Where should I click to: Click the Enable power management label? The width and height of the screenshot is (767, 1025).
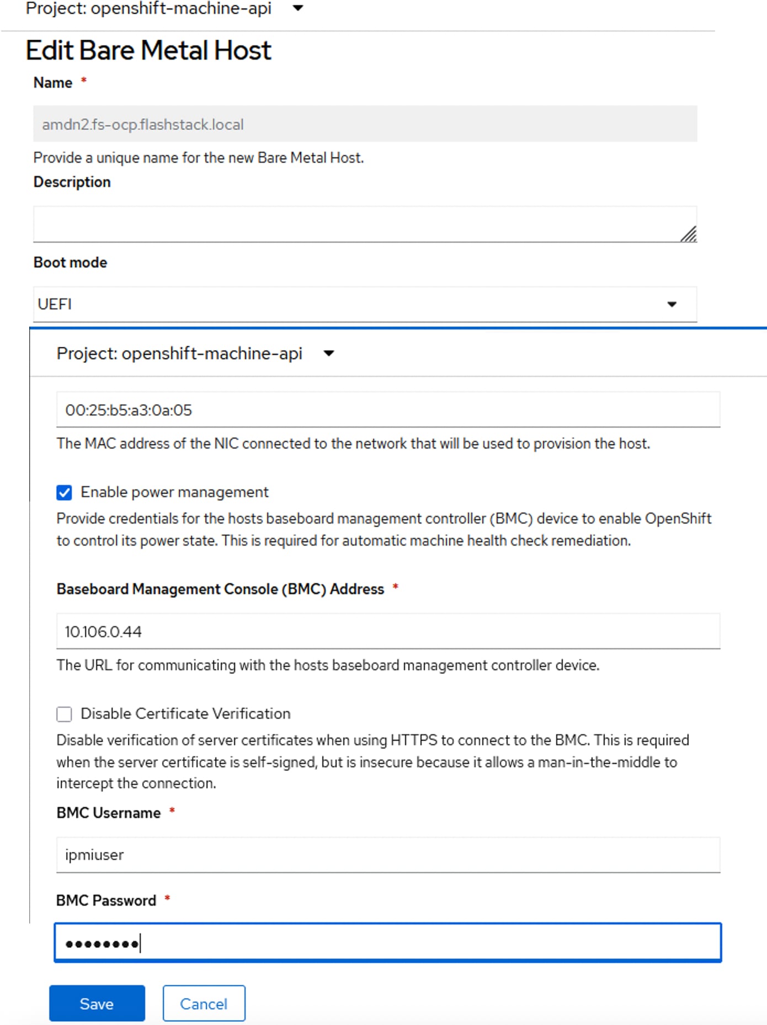pyautogui.click(x=174, y=492)
